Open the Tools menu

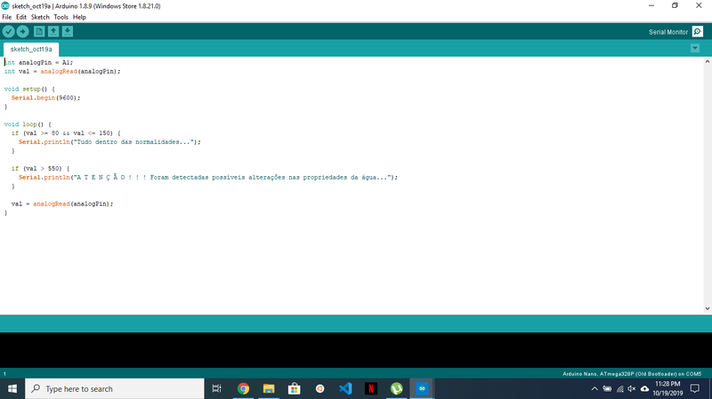[61, 17]
